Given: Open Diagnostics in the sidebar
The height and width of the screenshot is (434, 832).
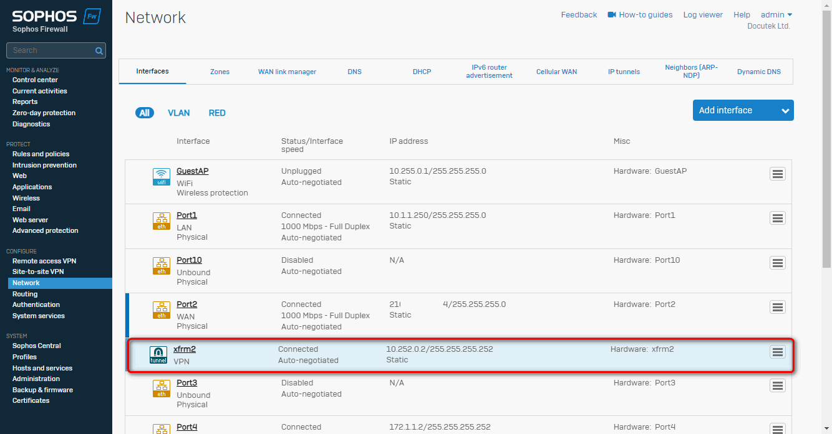Looking at the screenshot, I should (31, 124).
